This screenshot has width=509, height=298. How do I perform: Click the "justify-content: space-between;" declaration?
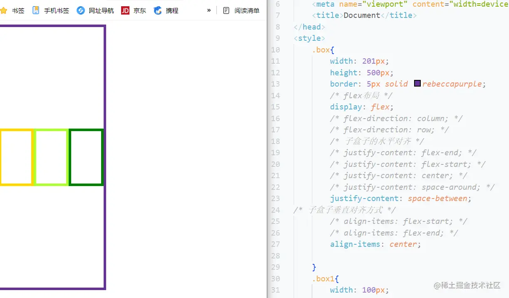tap(401, 199)
